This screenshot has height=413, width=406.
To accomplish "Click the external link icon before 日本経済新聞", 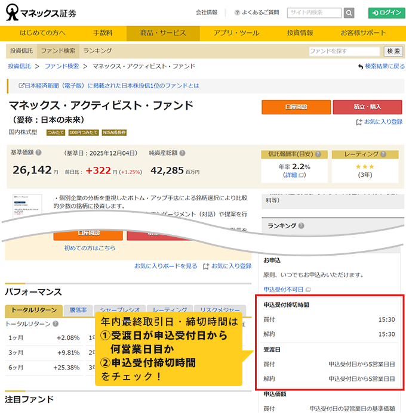I will [x=21, y=86].
